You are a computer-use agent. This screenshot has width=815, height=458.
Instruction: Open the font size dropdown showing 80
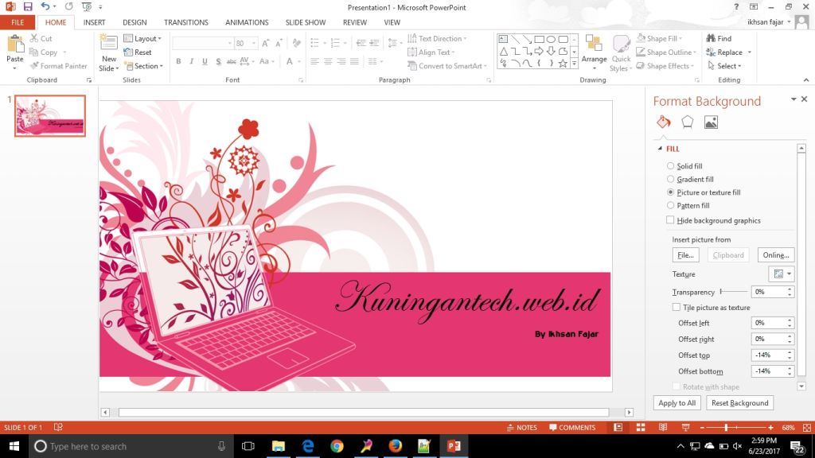(254, 43)
